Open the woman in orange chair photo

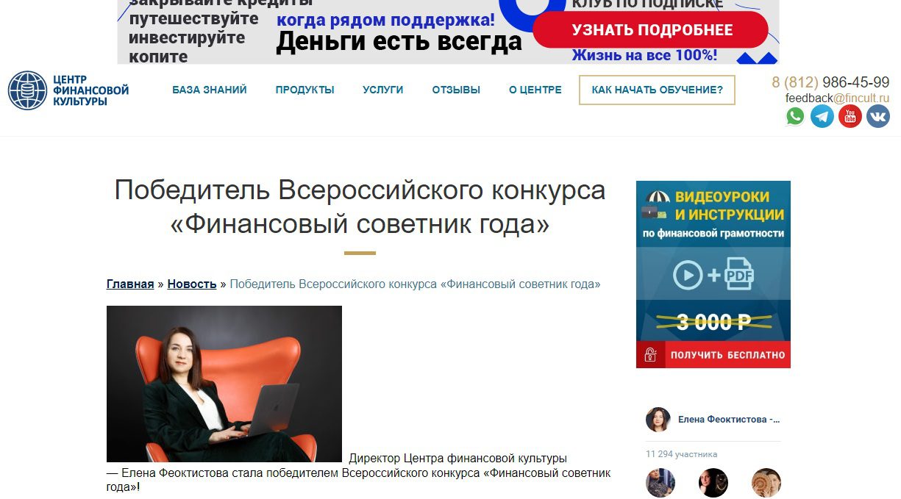(x=224, y=384)
